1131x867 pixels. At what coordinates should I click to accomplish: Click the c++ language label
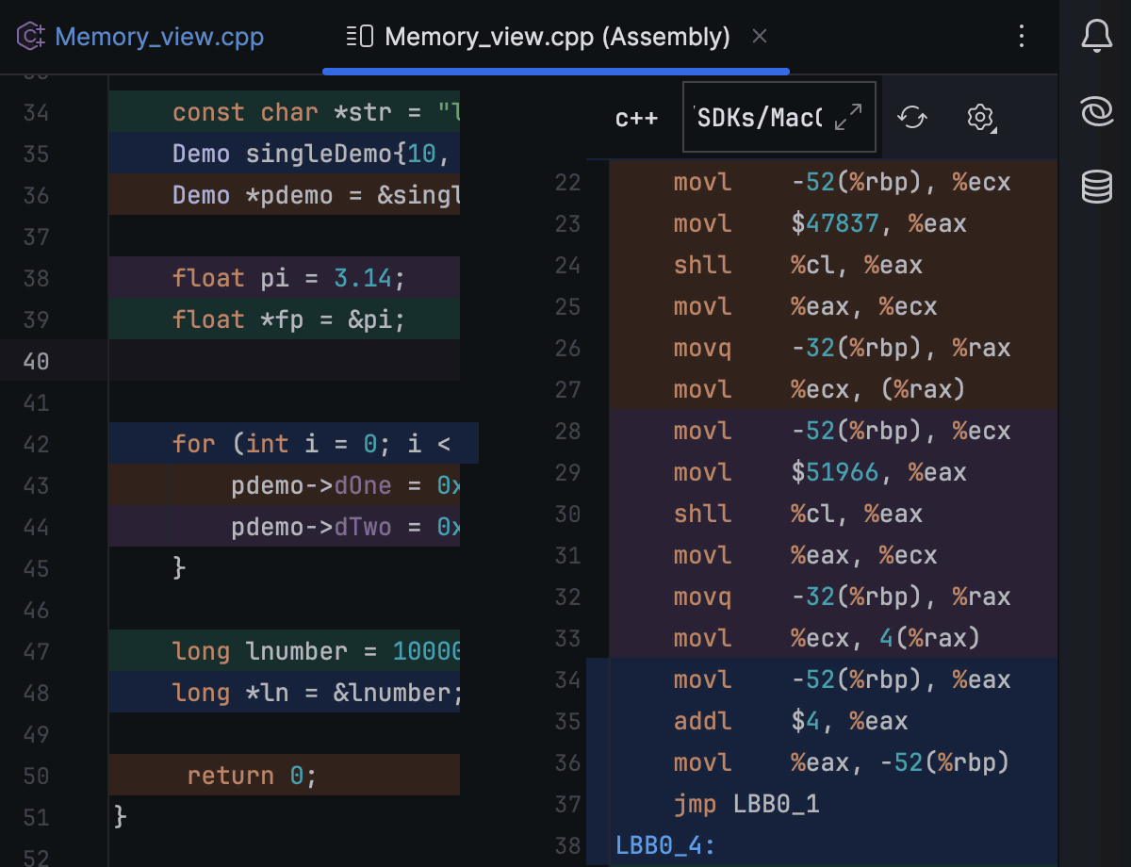636,118
